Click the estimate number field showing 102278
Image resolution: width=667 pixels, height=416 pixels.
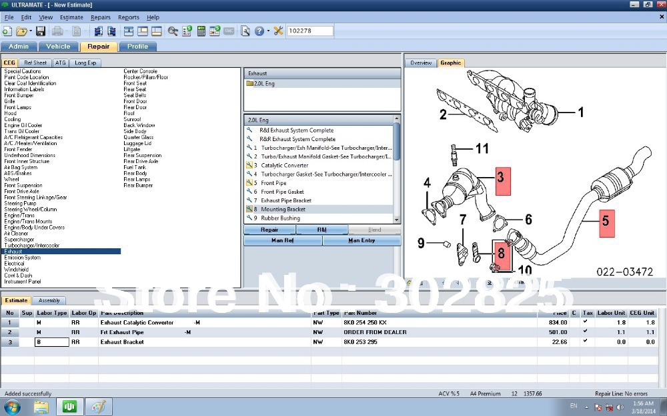[x=310, y=31]
